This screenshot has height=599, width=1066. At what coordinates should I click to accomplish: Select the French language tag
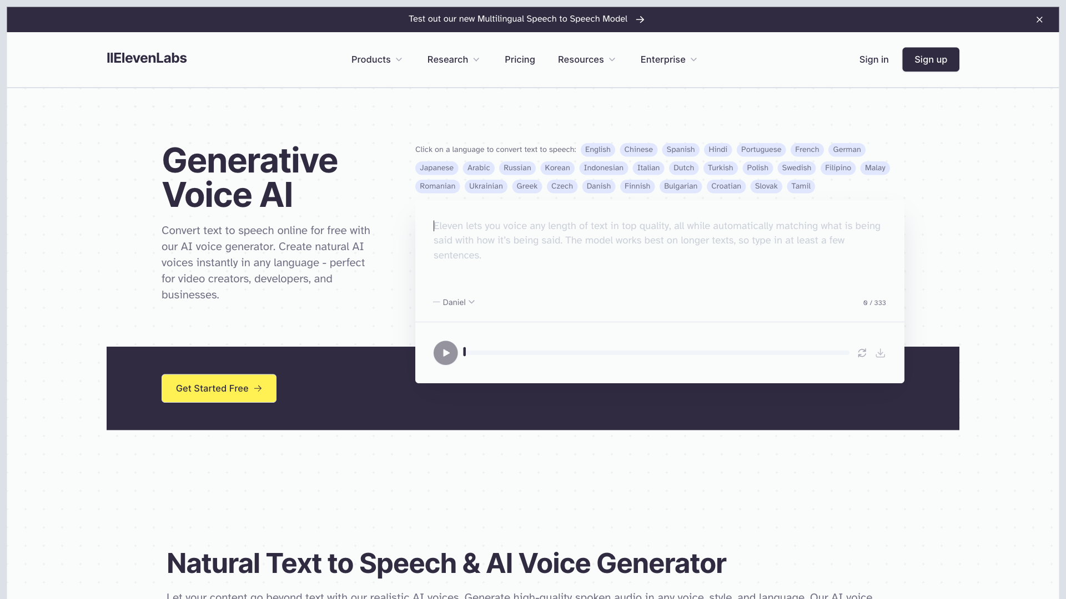807,149
